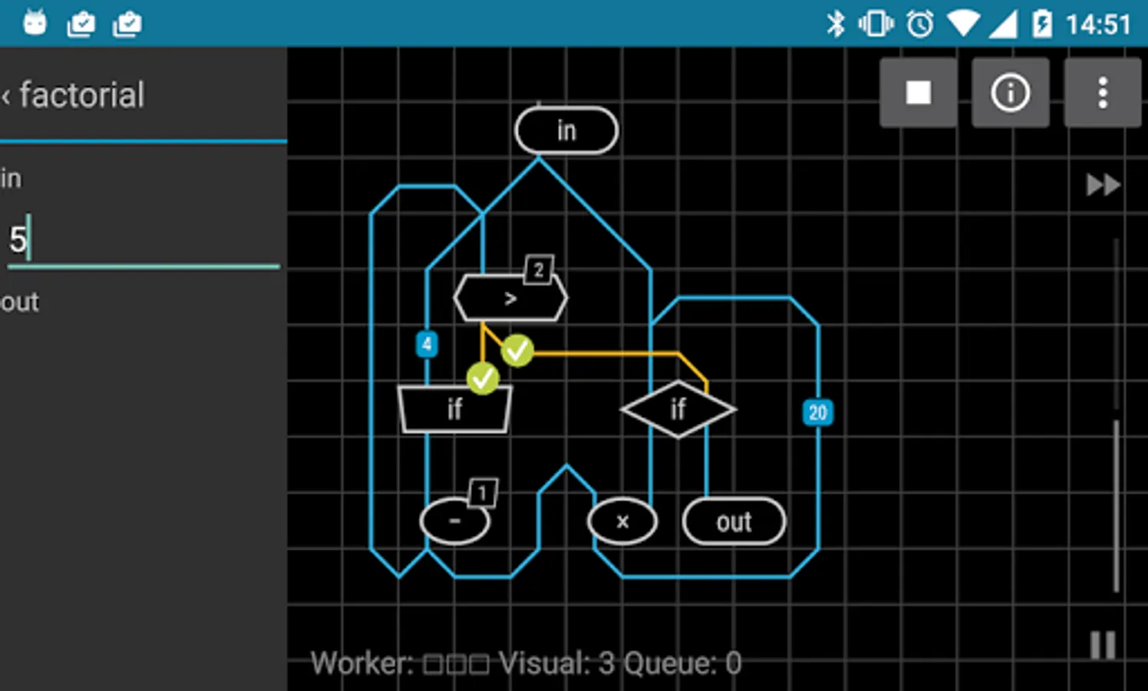This screenshot has width=1148, height=691.
Task: Adjust the vertical speed slider
Action: click(1116, 415)
